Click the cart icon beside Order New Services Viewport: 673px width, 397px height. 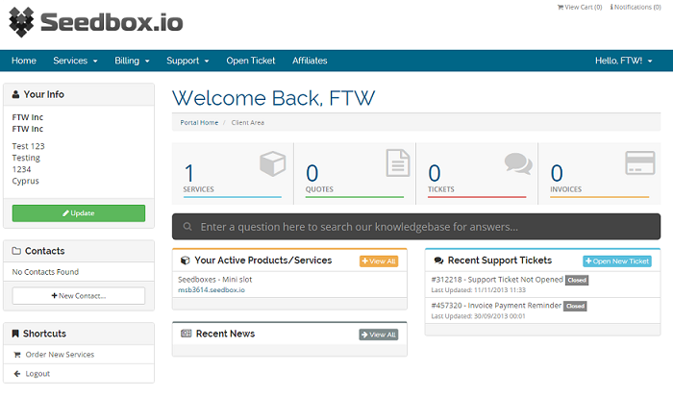(x=17, y=355)
